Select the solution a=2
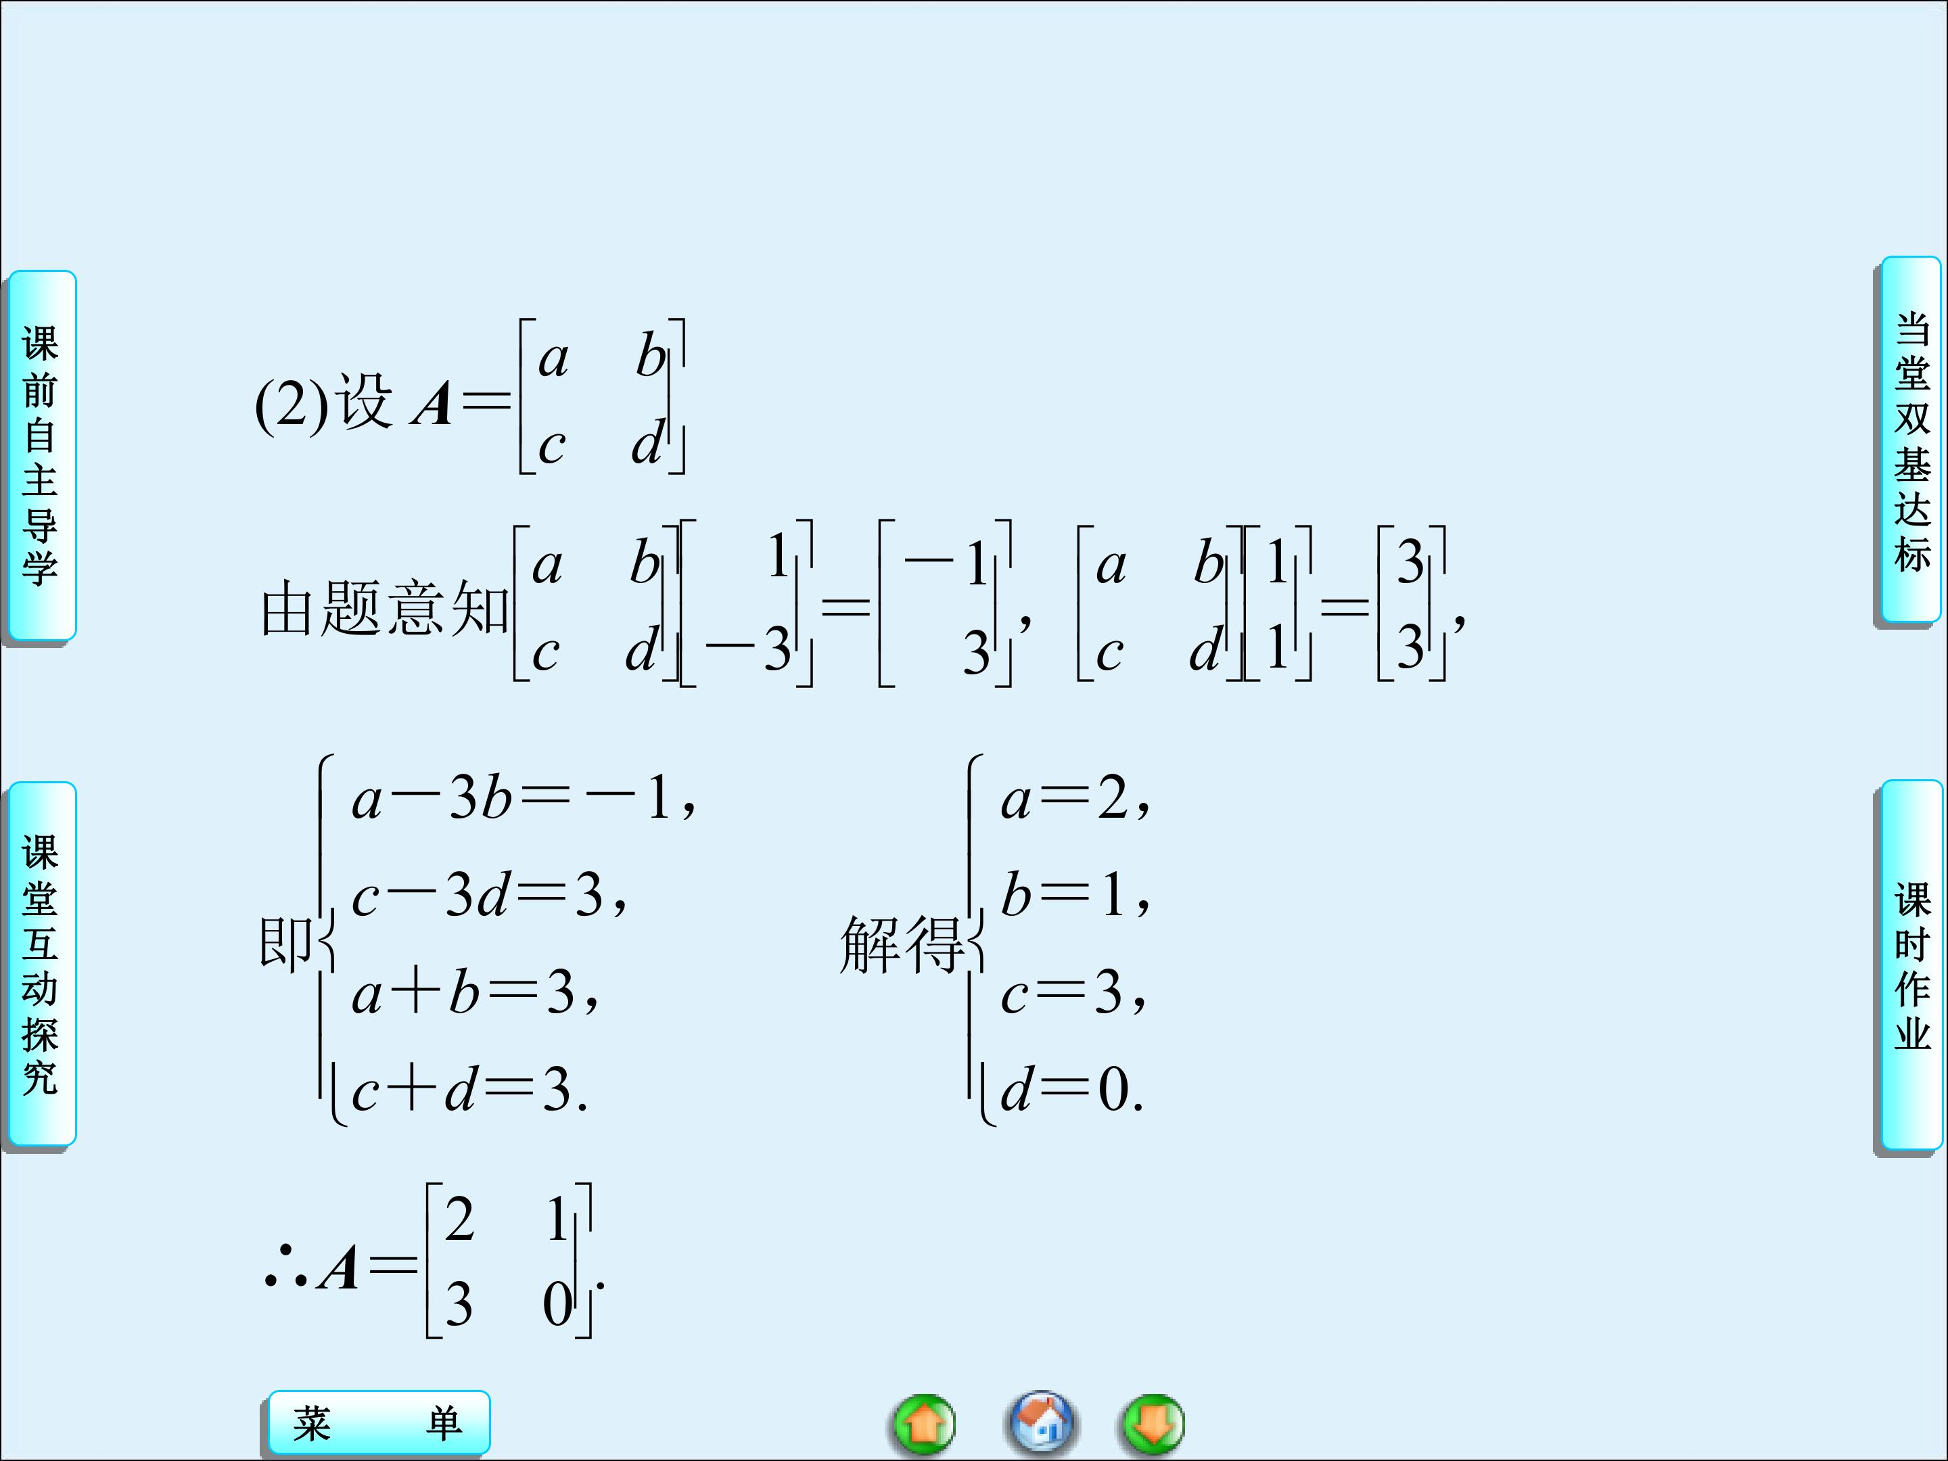The width and height of the screenshot is (1948, 1461). [x=1073, y=799]
